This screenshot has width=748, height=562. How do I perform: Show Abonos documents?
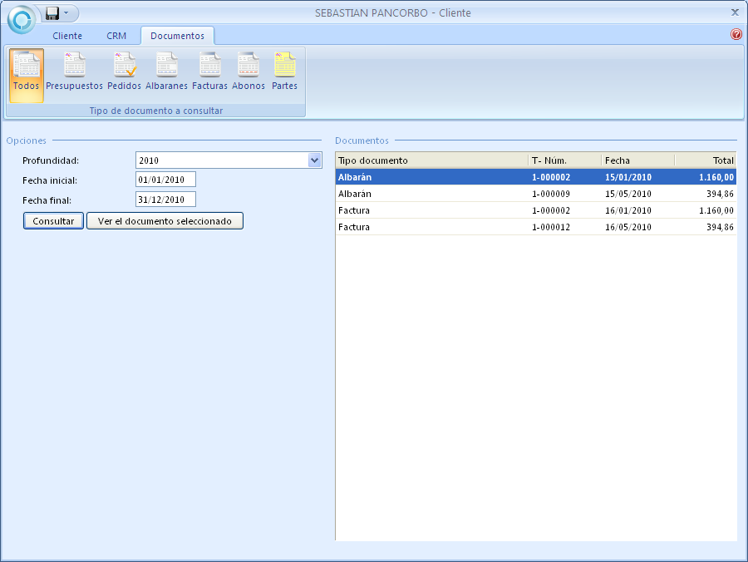(249, 72)
